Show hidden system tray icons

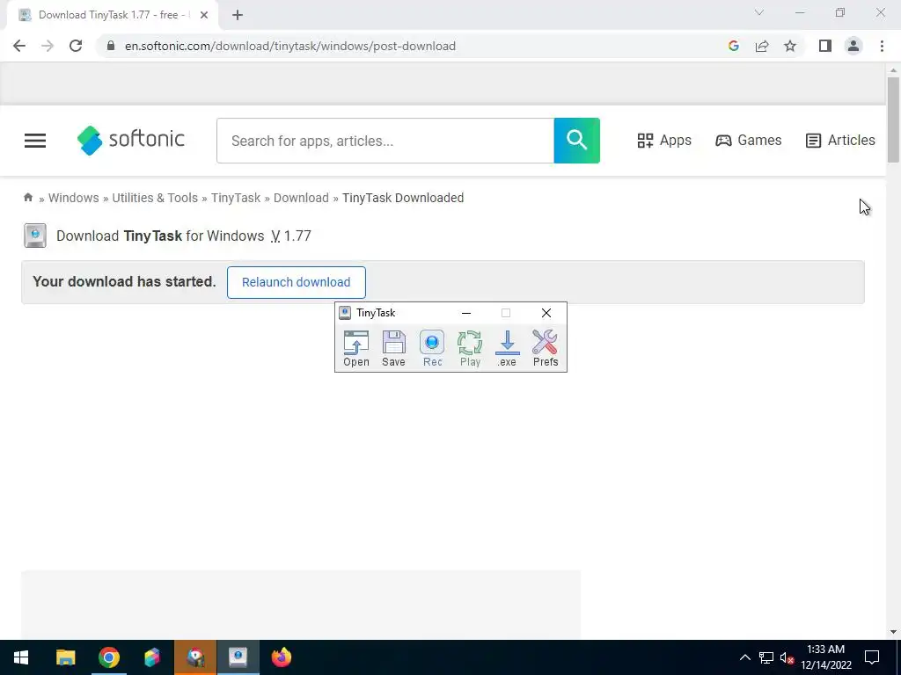point(744,657)
